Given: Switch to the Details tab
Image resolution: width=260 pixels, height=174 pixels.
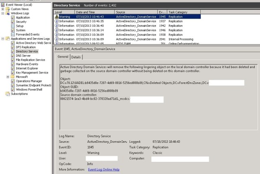Looking at the screenshot, I should (76, 57).
